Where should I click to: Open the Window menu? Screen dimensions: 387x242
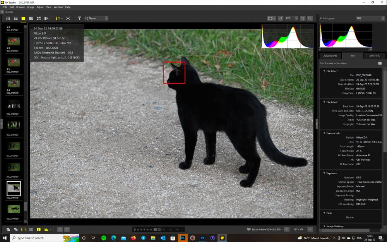tap(58, 7)
